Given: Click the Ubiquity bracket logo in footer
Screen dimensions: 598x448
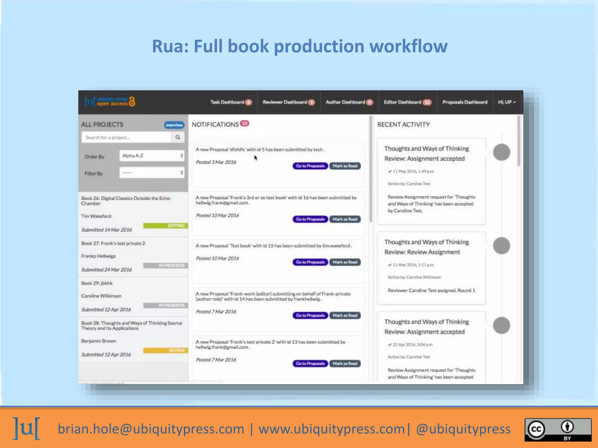Looking at the screenshot, I should (x=26, y=428).
